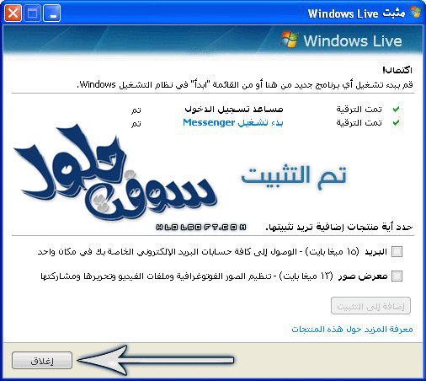The width and height of the screenshot is (426, 381).
Task: Click the Windows Live flag logo in header
Action: click(290, 40)
